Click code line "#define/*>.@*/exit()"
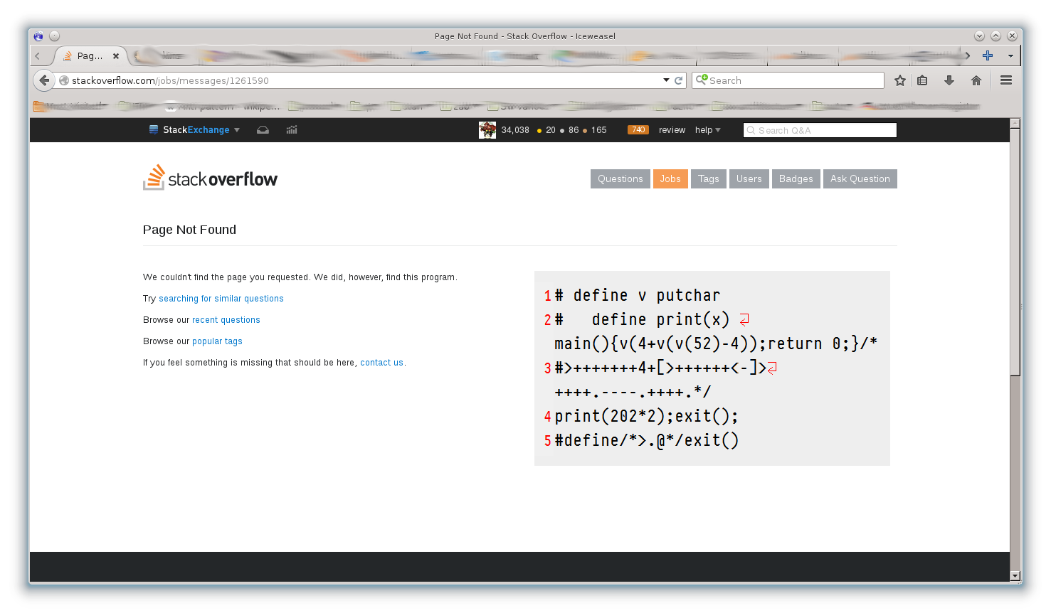This screenshot has height=613, width=1051. (646, 440)
